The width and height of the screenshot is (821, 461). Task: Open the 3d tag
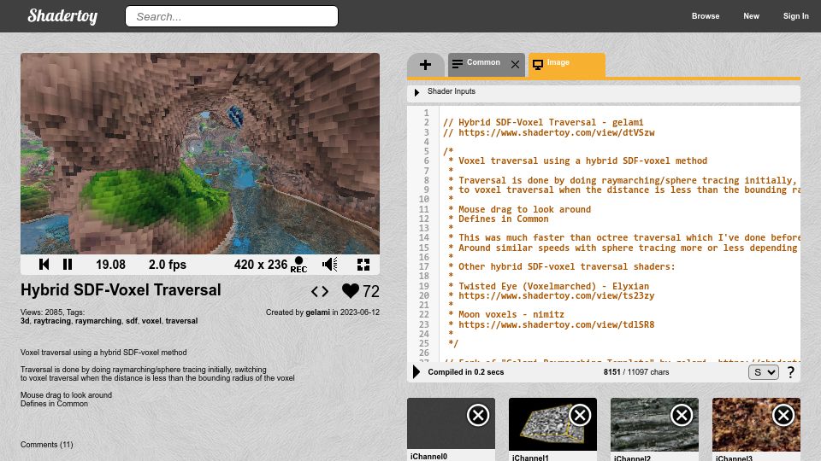point(25,321)
